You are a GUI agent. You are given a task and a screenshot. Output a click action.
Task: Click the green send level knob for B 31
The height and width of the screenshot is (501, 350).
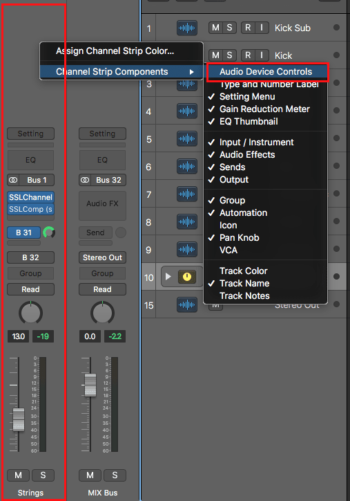(x=49, y=233)
